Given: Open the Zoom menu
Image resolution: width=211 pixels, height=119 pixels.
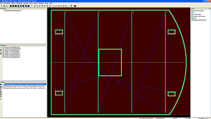Looking at the screenshot, I should (x=31, y=3).
